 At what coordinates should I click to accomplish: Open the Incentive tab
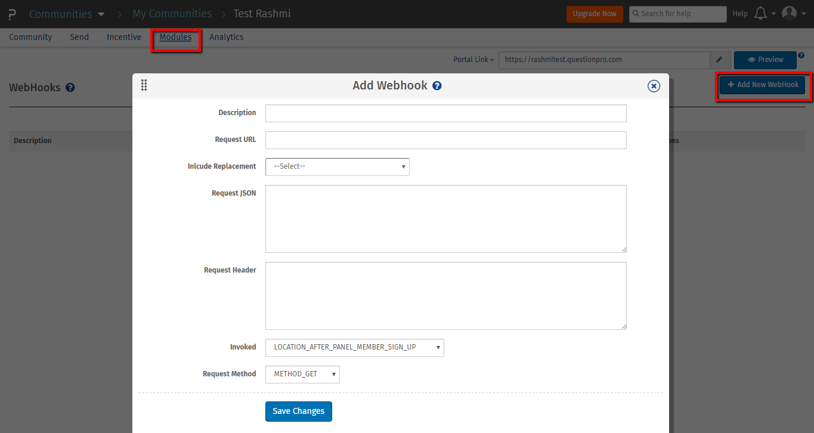(x=124, y=37)
